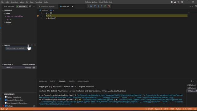Switch to the JUPYTER panel tab

pos(71,81)
